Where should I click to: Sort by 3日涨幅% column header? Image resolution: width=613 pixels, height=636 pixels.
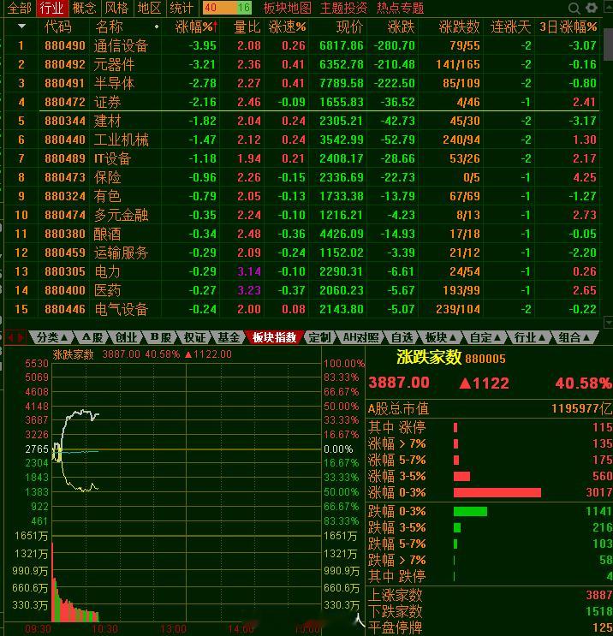click(x=568, y=27)
